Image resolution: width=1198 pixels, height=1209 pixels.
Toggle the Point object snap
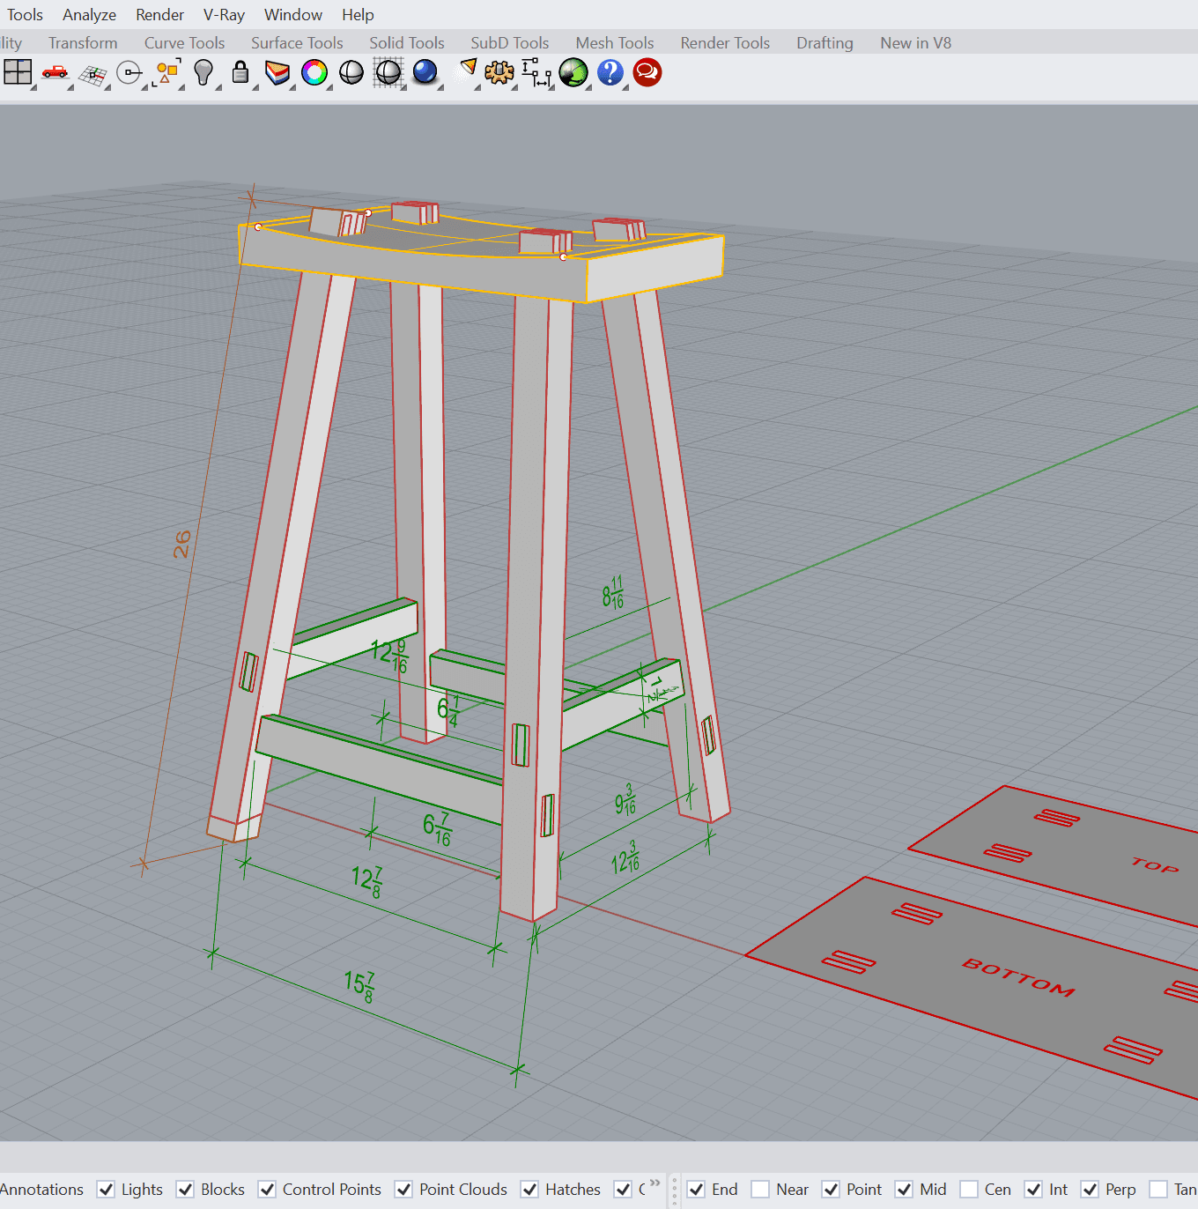[x=831, y=1190]
